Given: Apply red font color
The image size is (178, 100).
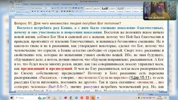Looking at the screenshot, I should (x=57, y=11).
